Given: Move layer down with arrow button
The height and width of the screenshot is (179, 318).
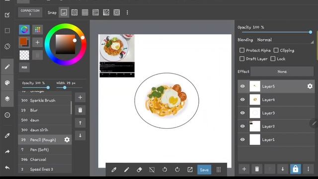Looking at the screenshot, I should coord(283,169).
